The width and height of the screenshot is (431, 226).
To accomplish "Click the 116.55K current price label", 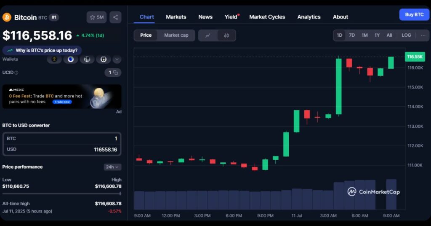I will pos(415,56).
